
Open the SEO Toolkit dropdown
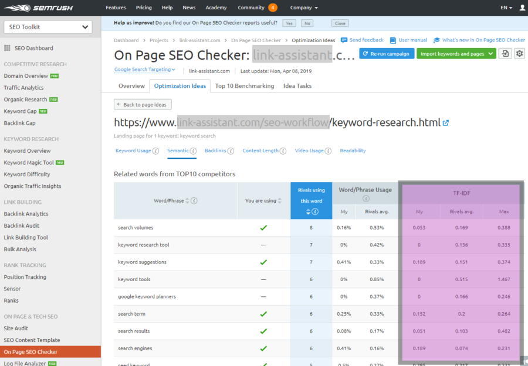pyautogui.click(x=48, y=27)
